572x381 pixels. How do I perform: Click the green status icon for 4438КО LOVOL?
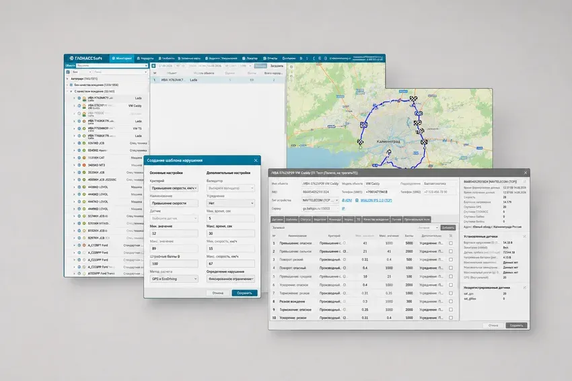coord(84,187)
